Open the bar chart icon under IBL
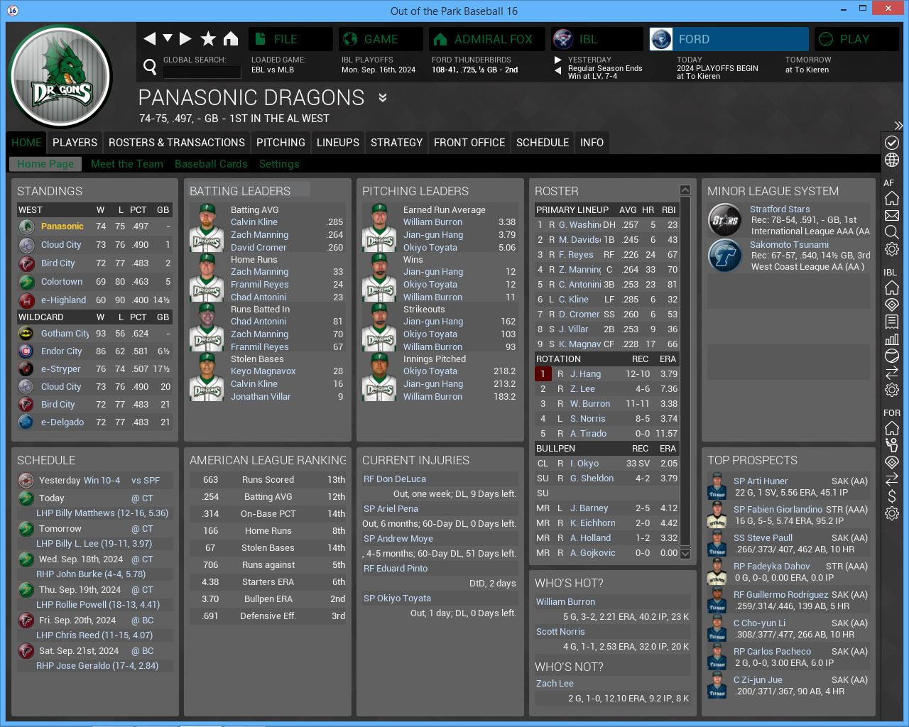The height and width of the screenshot is (727, 909). click(892, 339)
